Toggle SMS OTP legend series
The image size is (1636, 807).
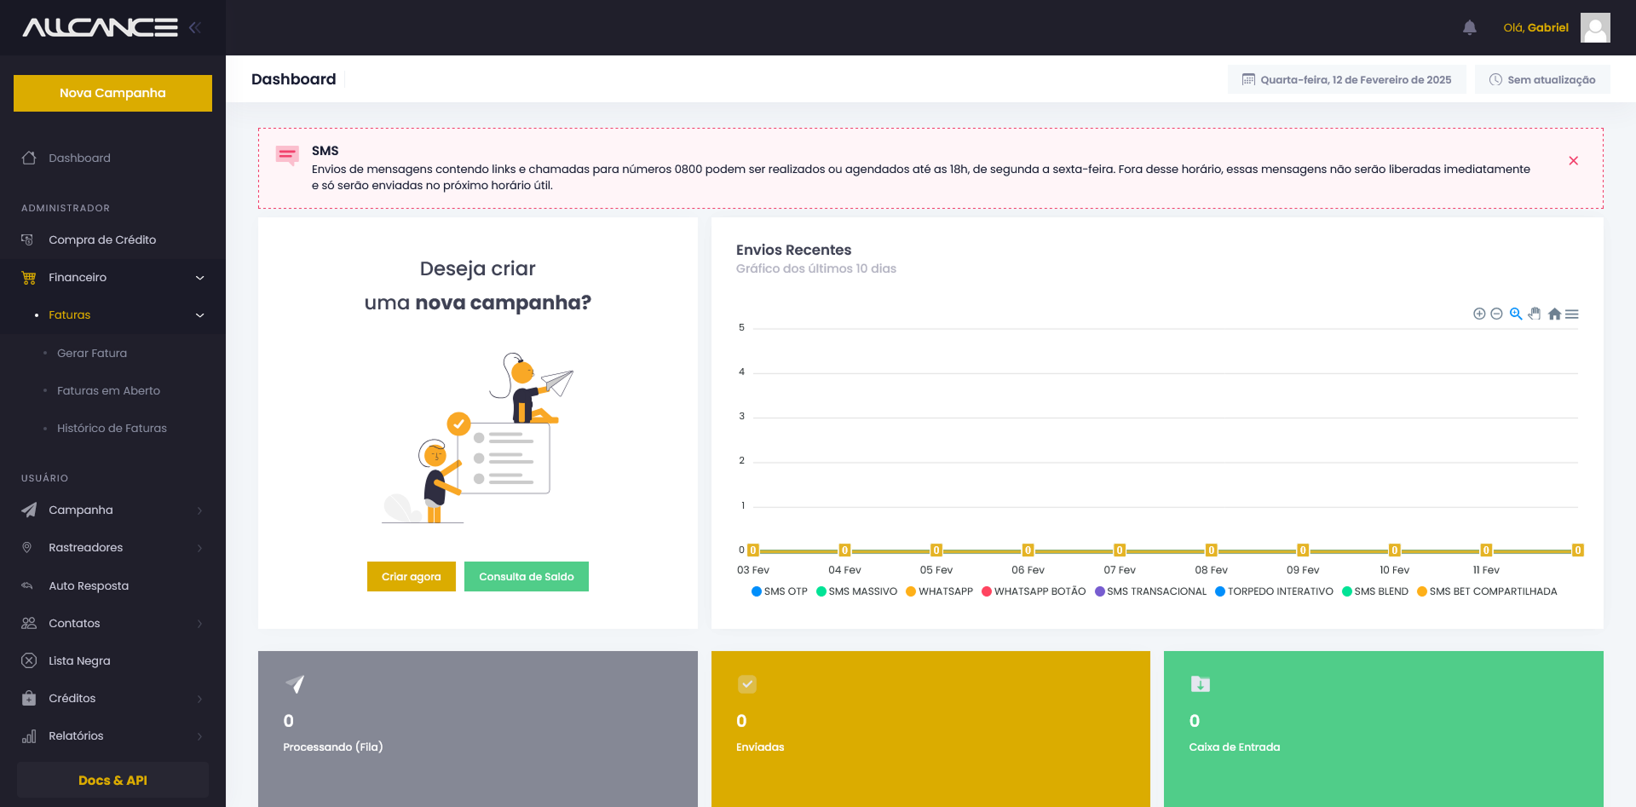780,591
